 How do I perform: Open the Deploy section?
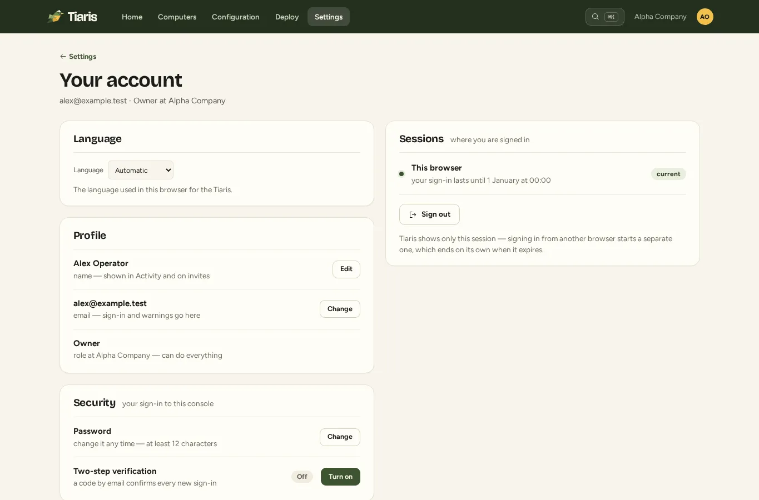pos(287,17)
